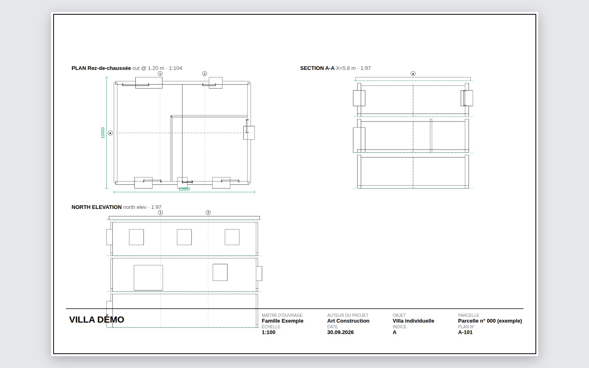Viewport: 589px width, 368px height.
Task: Click grid bubble 2 above the floor plan
Action: point(205,74)
